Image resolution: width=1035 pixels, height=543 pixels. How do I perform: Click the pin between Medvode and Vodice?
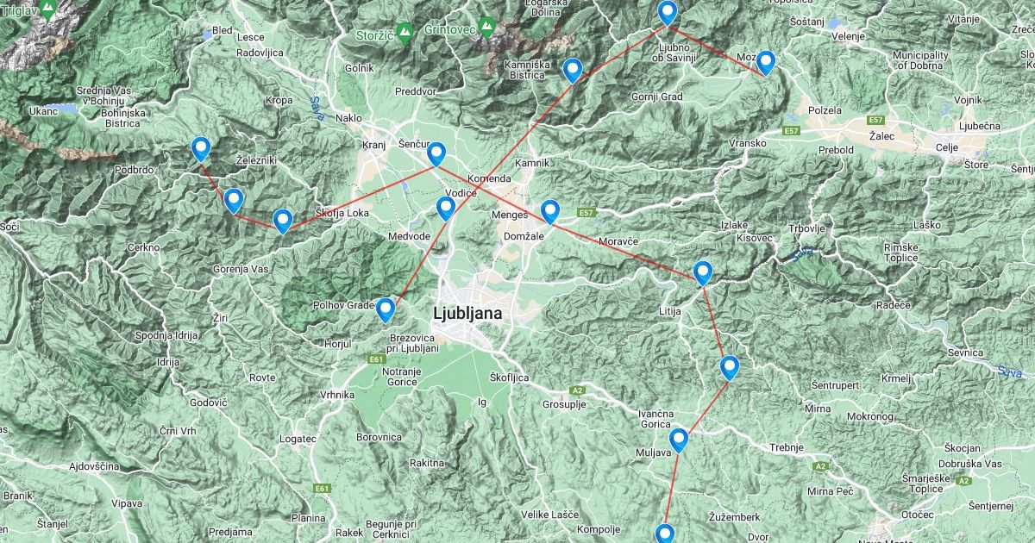pos(446,209)
